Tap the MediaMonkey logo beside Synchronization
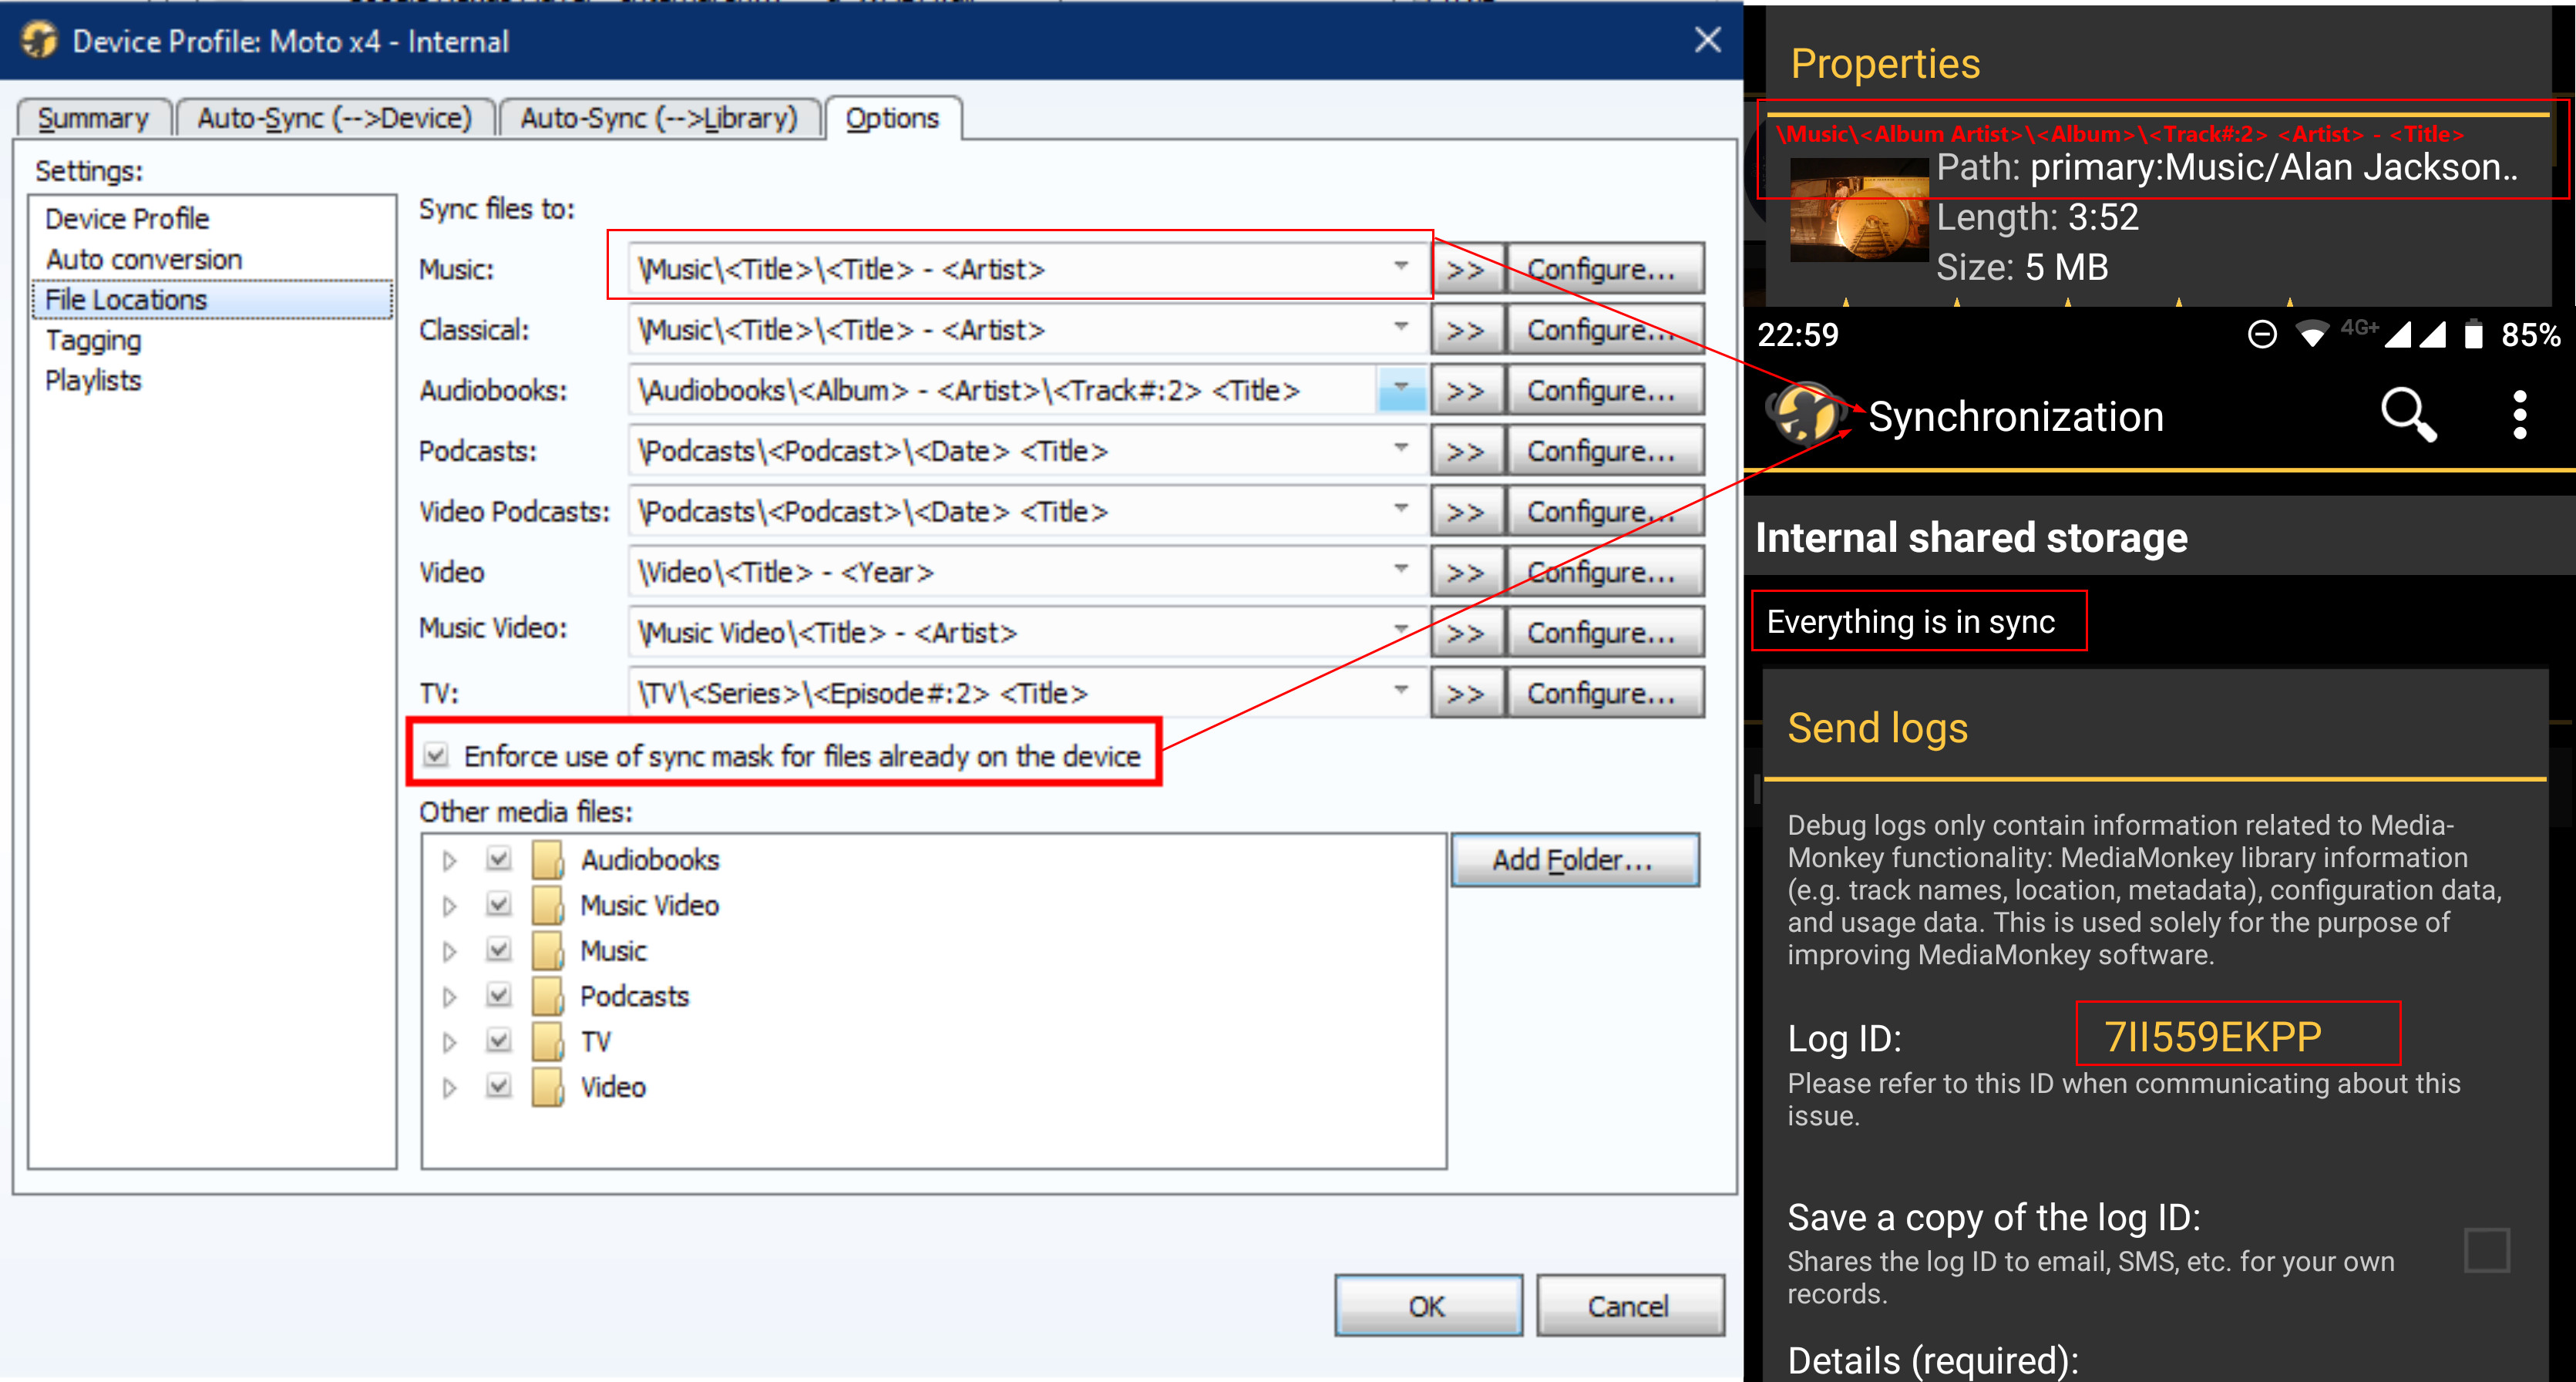2576x1382 pixels. tap(1805, 413)
